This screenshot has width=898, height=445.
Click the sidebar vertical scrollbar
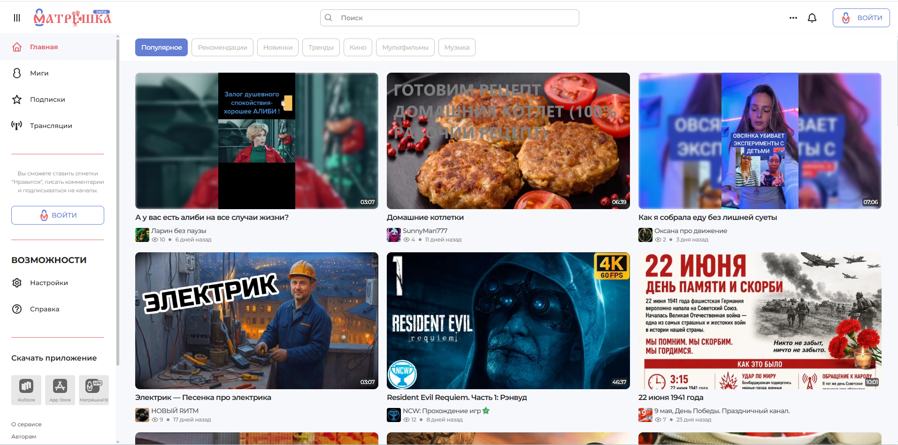click(x=118, y=202)
